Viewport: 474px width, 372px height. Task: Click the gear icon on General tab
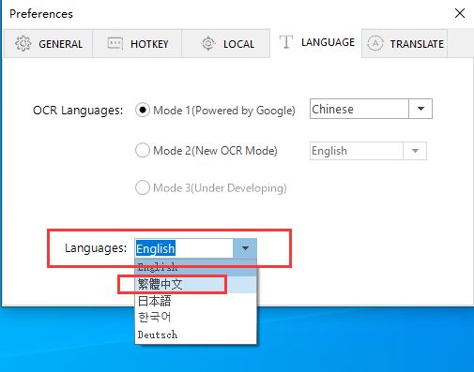click(23, 43)
